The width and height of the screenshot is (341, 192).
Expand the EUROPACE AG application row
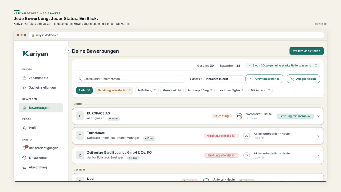coord(318,116)
